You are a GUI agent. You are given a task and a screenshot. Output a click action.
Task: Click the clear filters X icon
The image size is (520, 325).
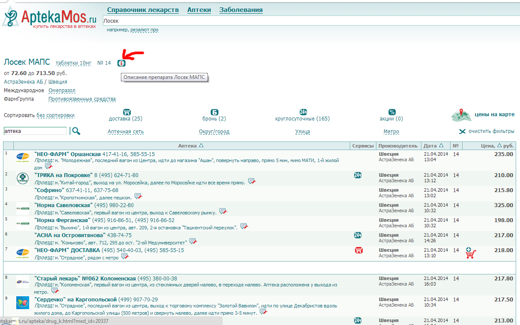[x=463, y=132]
